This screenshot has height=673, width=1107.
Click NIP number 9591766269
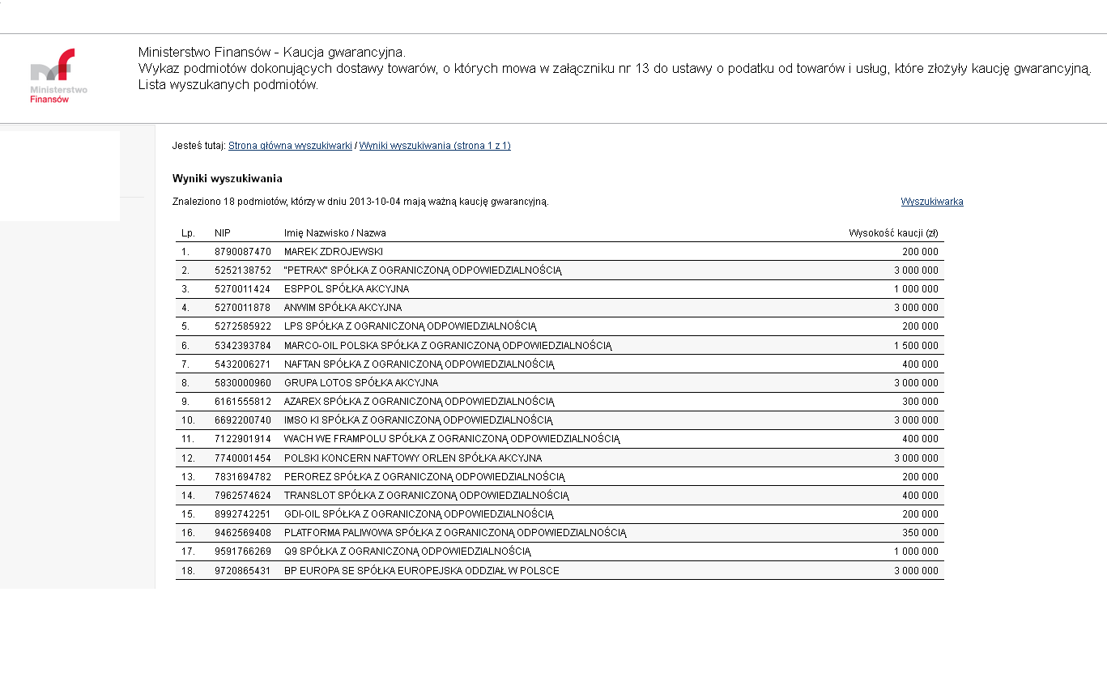243,552
